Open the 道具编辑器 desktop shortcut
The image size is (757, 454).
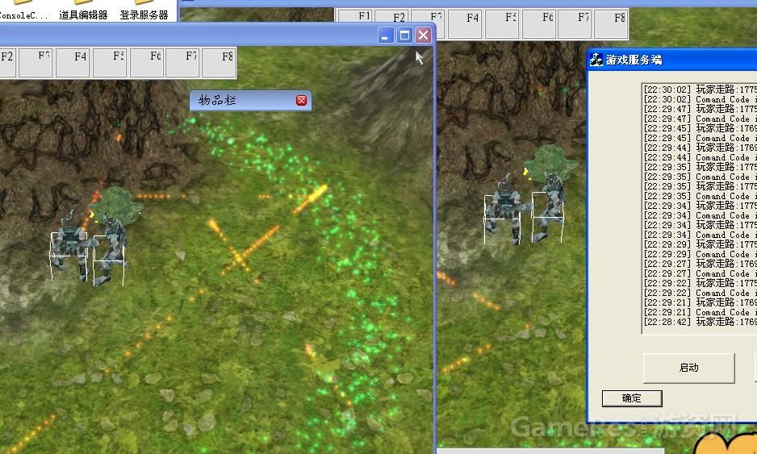[x=83, y=11]
